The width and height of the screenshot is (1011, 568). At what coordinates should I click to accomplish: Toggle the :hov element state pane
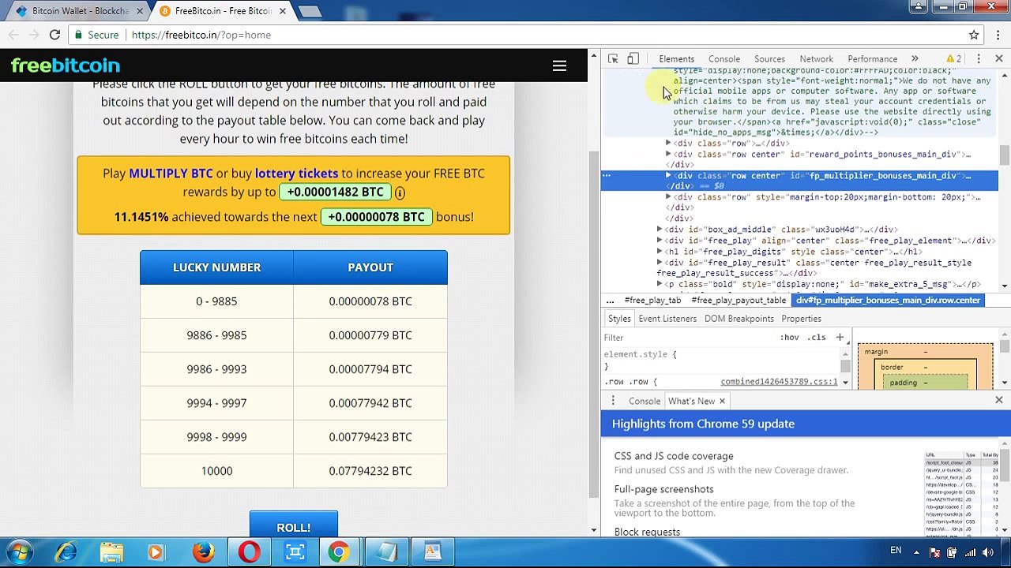[789, 338]
